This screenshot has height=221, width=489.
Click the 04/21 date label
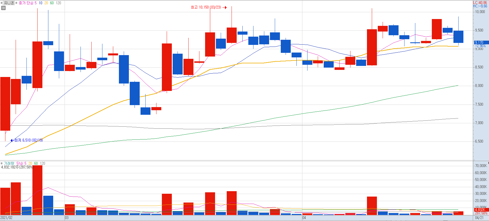(479, 218)
